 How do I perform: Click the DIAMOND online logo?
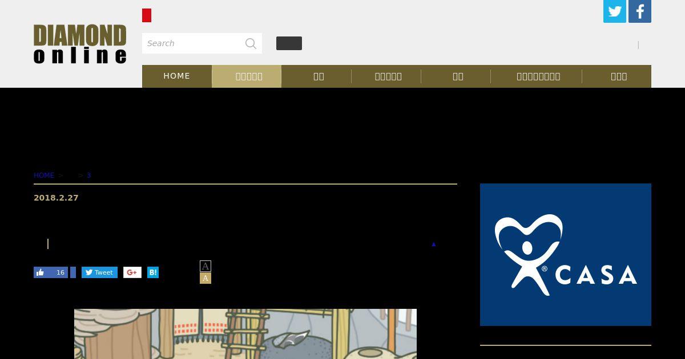point(80,44)
